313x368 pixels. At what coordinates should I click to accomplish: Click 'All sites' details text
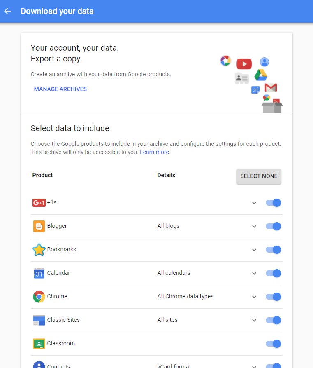[167, 320]
